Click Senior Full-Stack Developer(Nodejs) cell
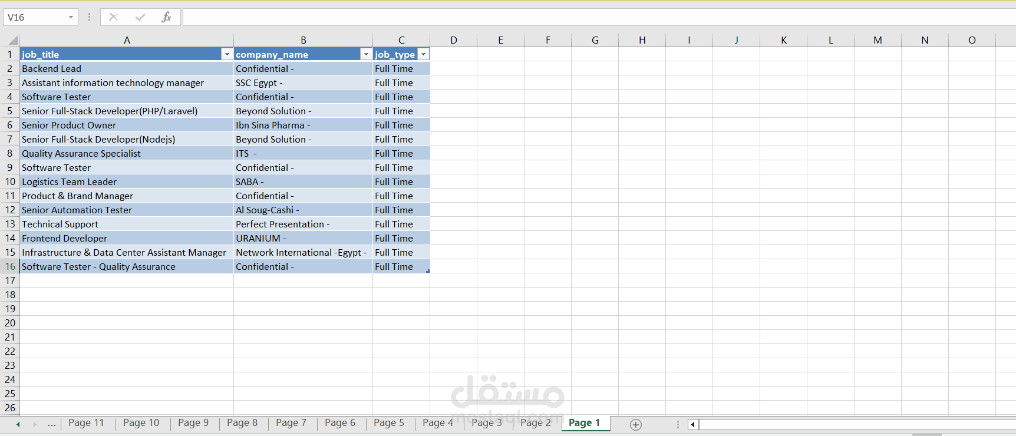1016x436 pixels. pyautogui.click(x=127, y=139)
